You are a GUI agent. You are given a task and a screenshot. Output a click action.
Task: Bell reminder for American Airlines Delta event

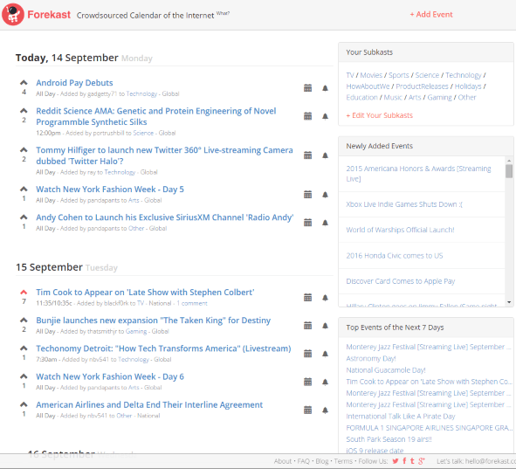pyautogui.click(x=325, y=410)
